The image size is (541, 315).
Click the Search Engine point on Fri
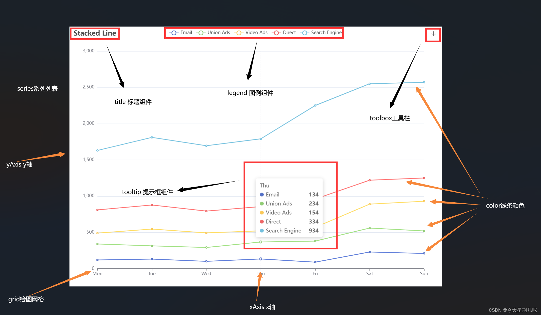tap(315, 105)
